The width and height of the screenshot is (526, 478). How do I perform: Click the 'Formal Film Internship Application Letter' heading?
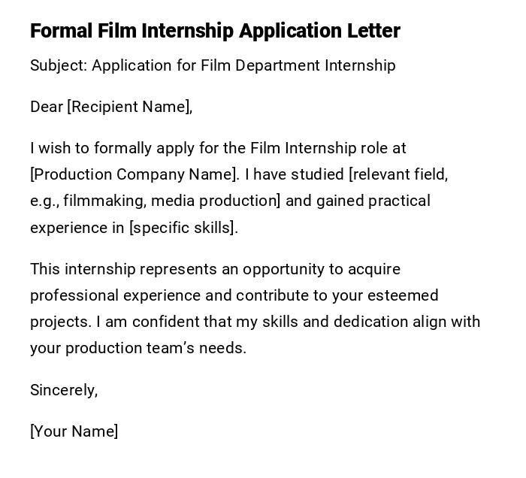pyautogui.click(x=215, y=31)
